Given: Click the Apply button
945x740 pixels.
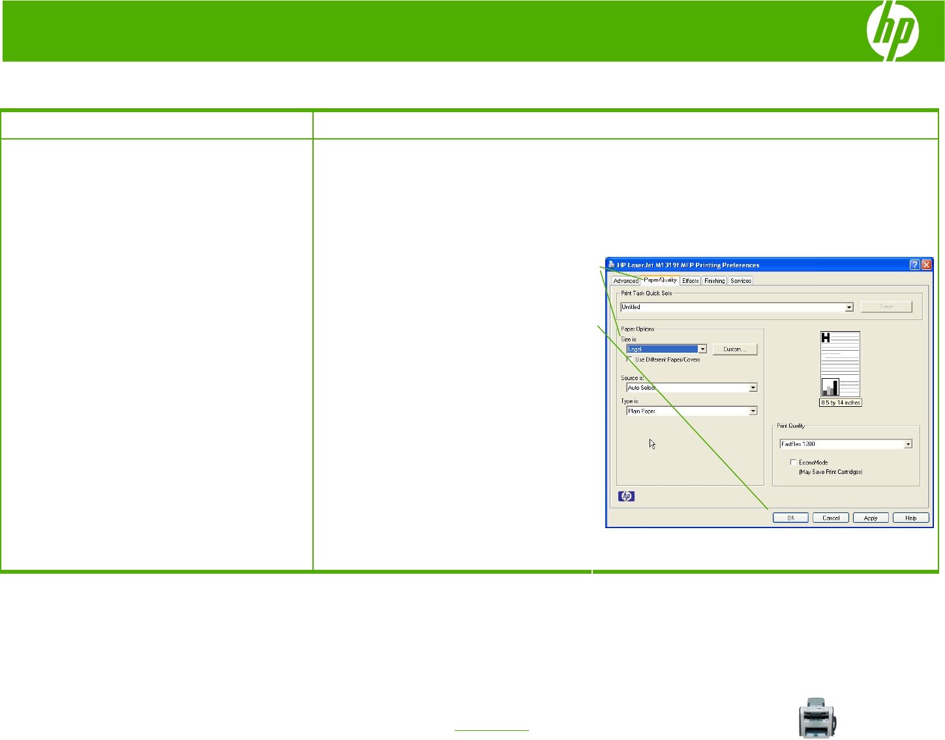Looking at the screenshot, I should [871, 518].
